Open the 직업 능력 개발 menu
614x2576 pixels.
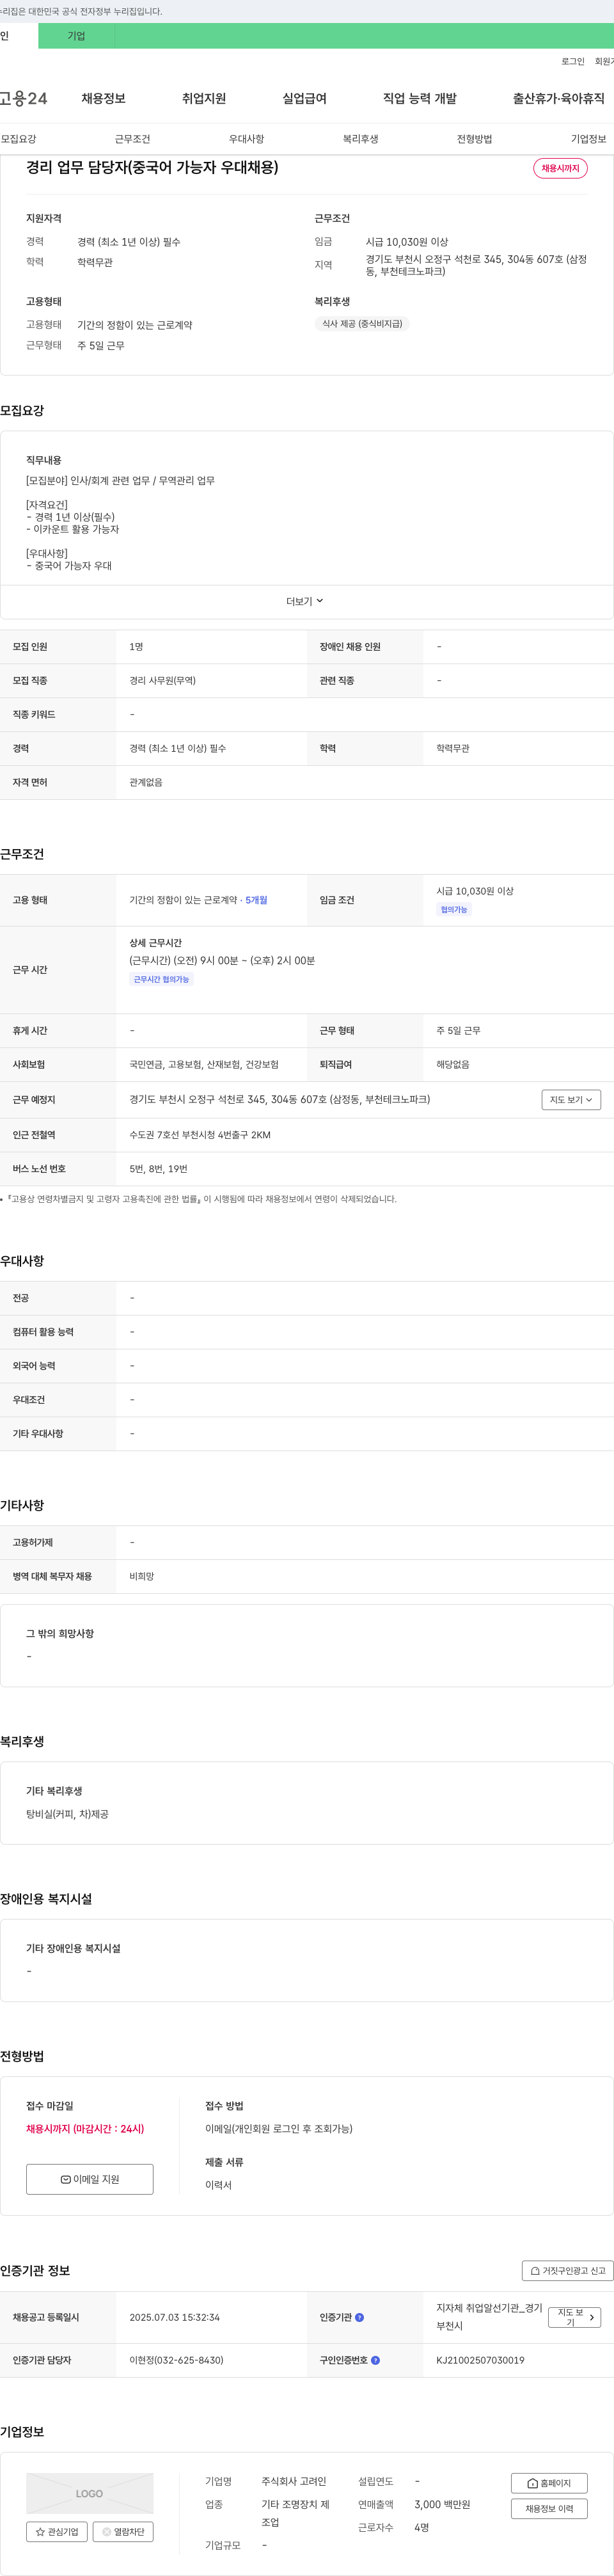click(420, 98)
